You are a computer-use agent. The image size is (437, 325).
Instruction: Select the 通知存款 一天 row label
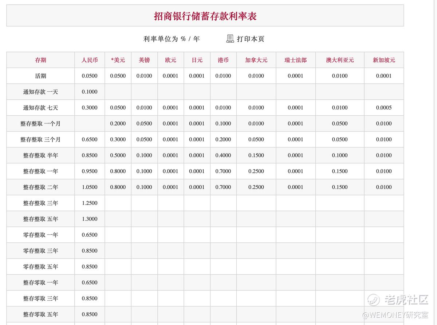point(40,92)
